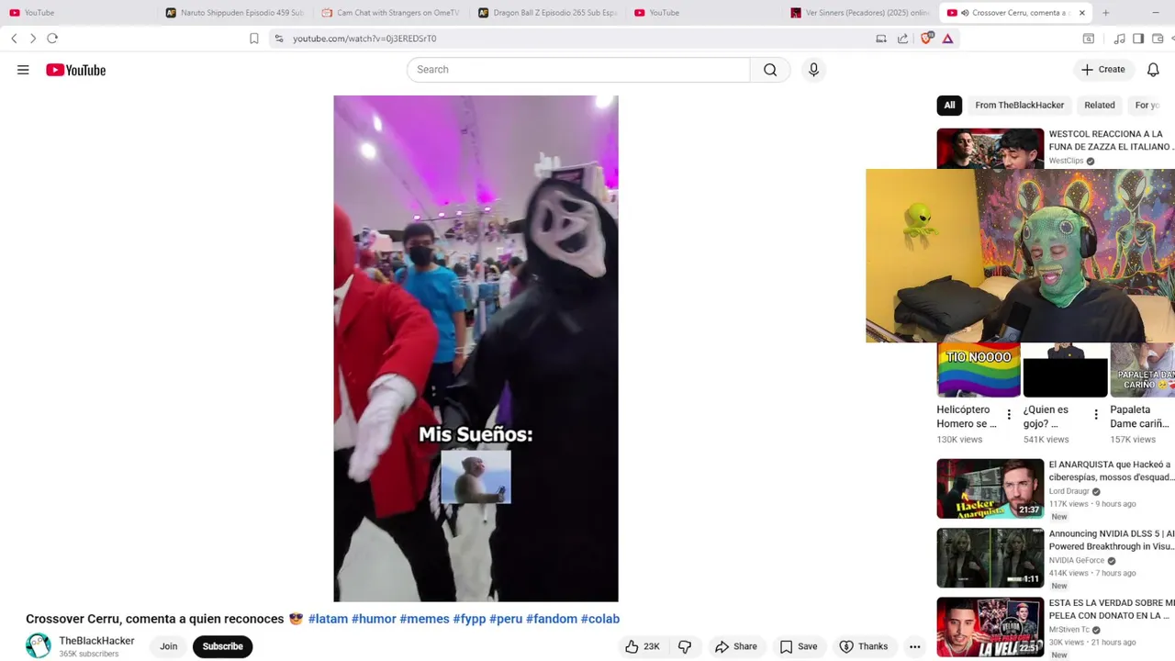Like the video (23K)
The width and height of the screenshot is (1175, 661).
click(x=643, y=646)
